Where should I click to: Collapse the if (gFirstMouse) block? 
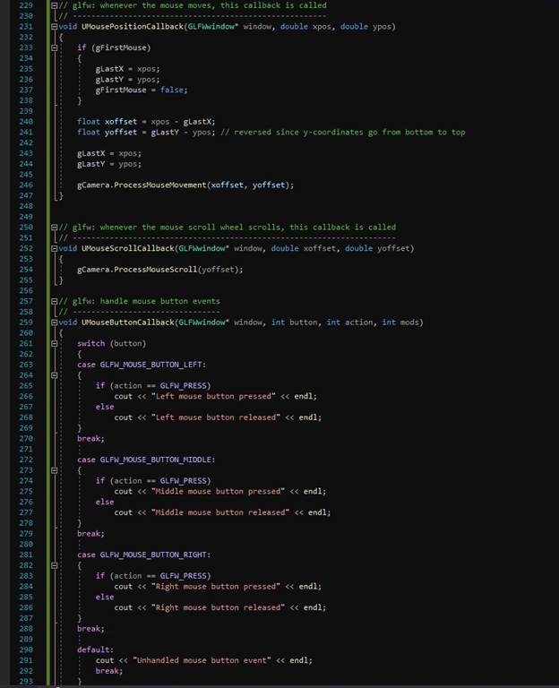coord(55,47)
